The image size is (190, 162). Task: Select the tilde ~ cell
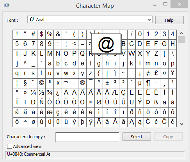(x=123, y=73)
